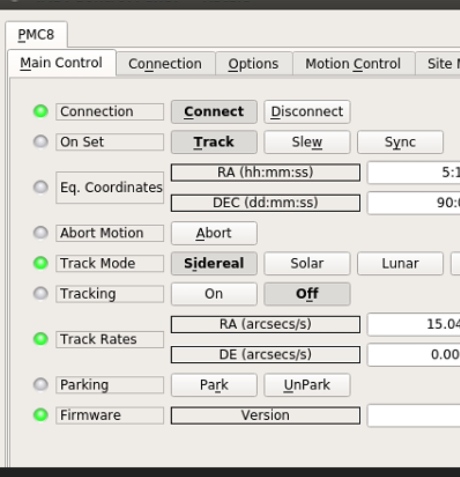Click the RA (hh:mm:ss) label
Viewport: 460px width, 477px height.
pyautogui.click(x=266, y=173)
